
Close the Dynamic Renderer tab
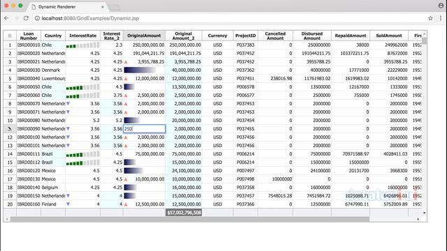[103, 7]
